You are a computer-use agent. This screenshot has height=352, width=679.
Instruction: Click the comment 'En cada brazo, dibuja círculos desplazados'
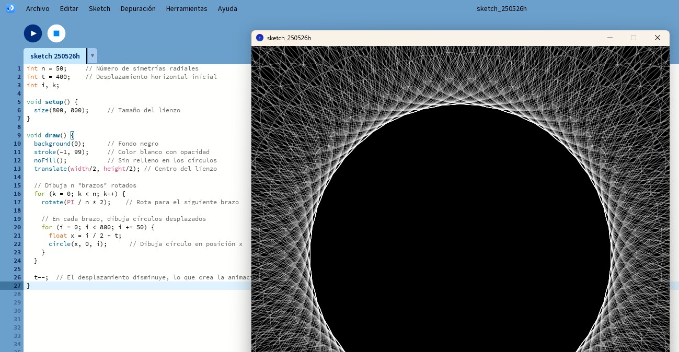coord(123,219)
